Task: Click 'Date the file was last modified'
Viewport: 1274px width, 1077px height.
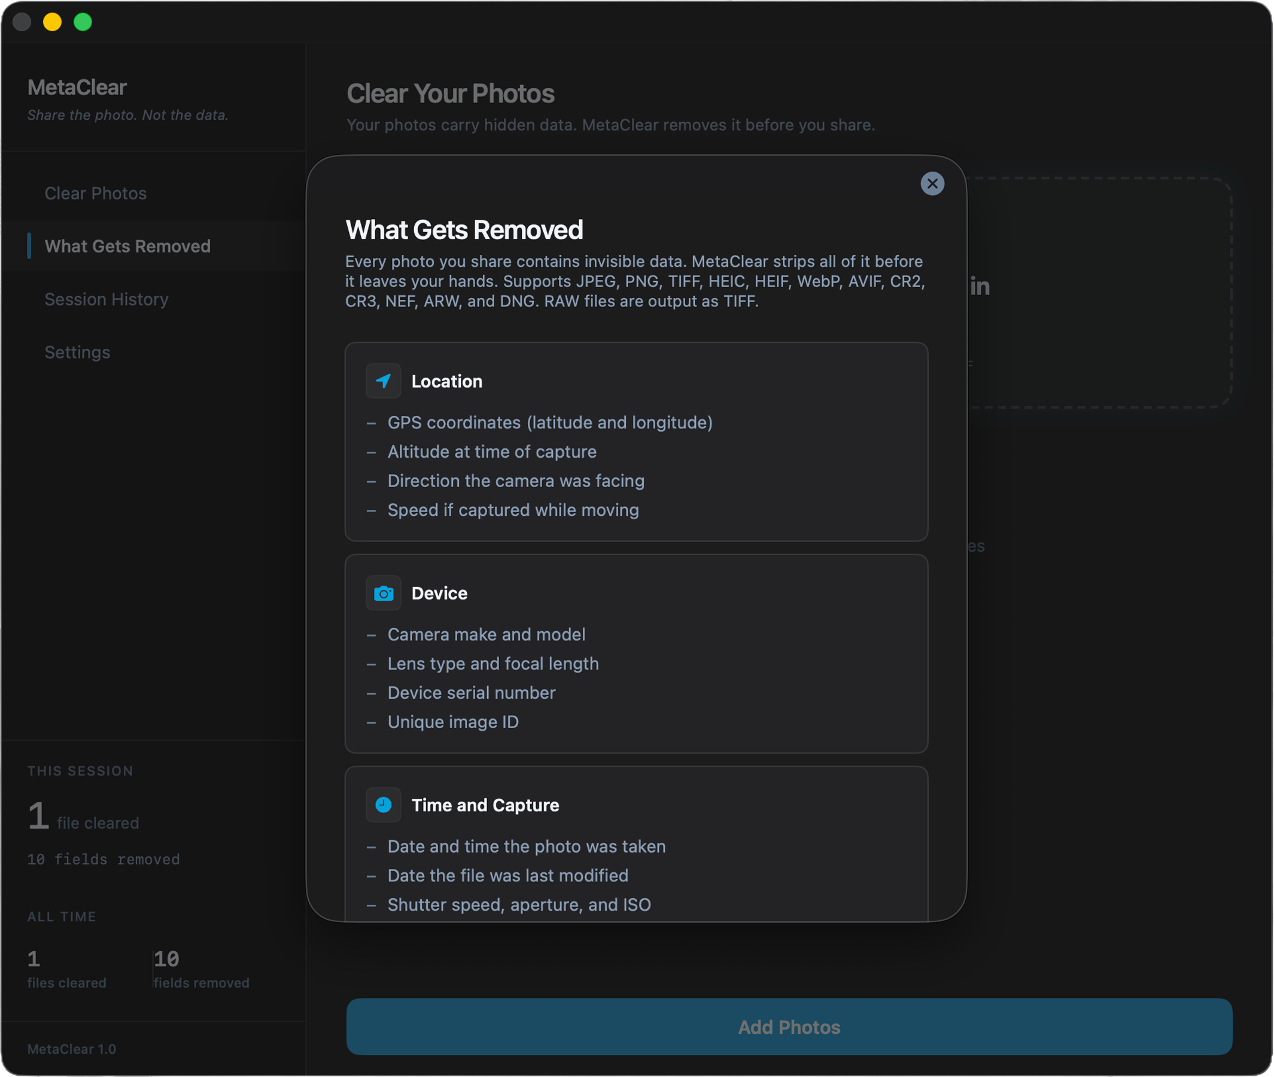Action: pyautogui.click(x=508, y=875)
